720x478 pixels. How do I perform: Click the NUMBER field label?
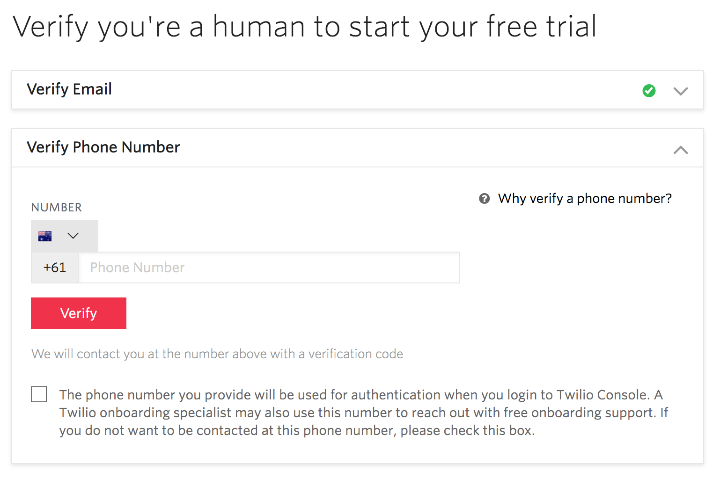coord(57,207)
